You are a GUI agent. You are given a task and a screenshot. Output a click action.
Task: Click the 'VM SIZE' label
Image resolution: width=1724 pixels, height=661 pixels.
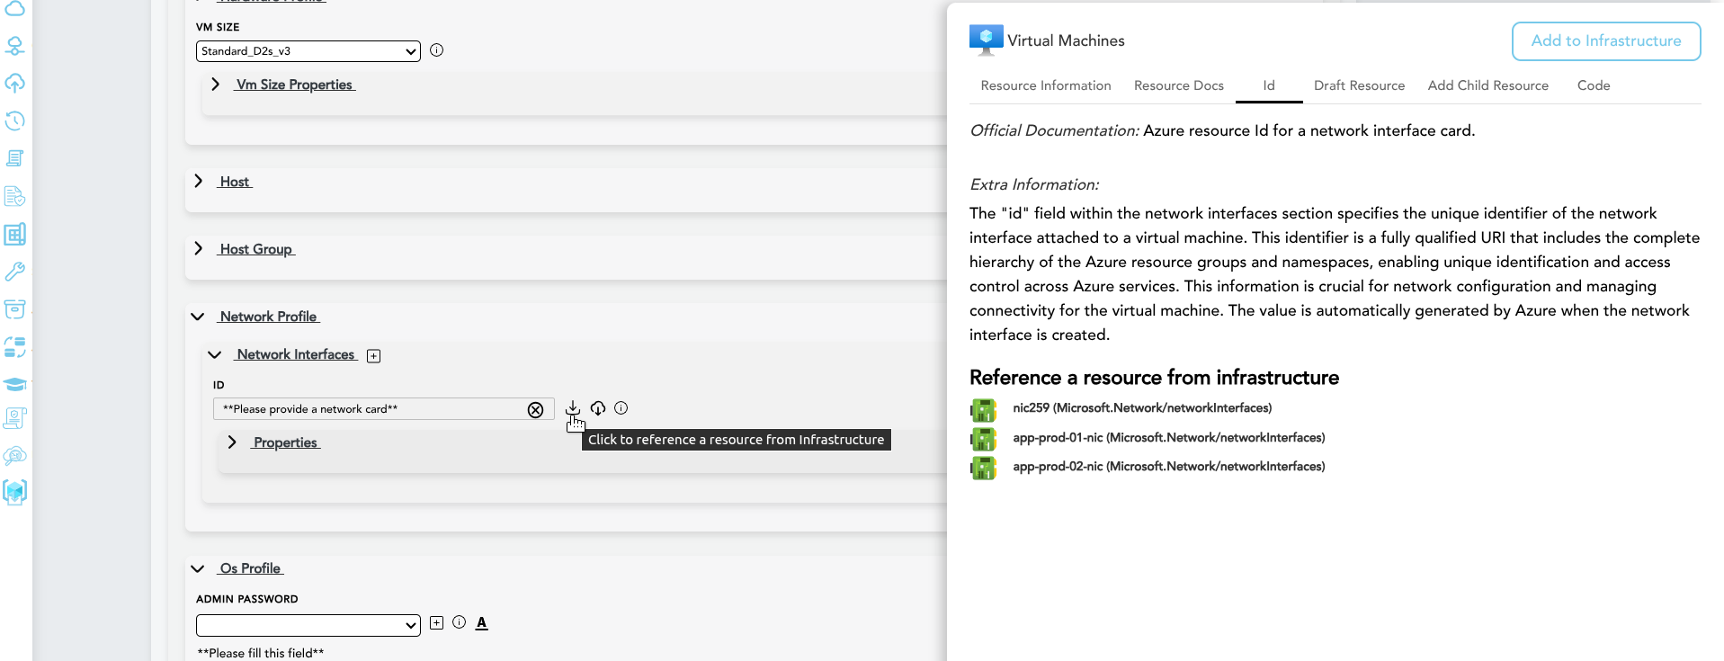(x=218, y=27)
